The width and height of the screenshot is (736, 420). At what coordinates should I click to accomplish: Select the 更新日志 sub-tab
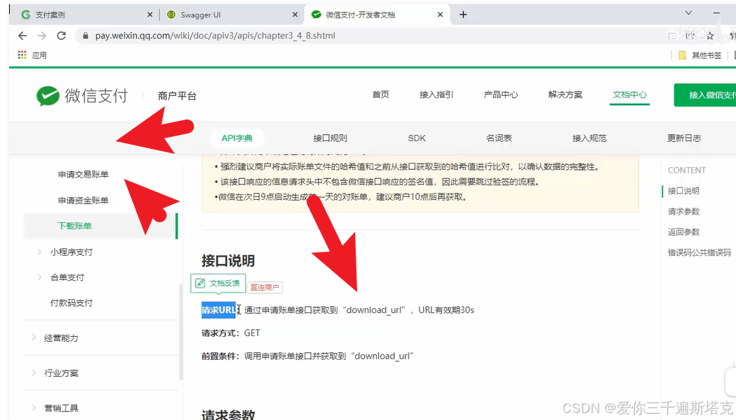684,138
